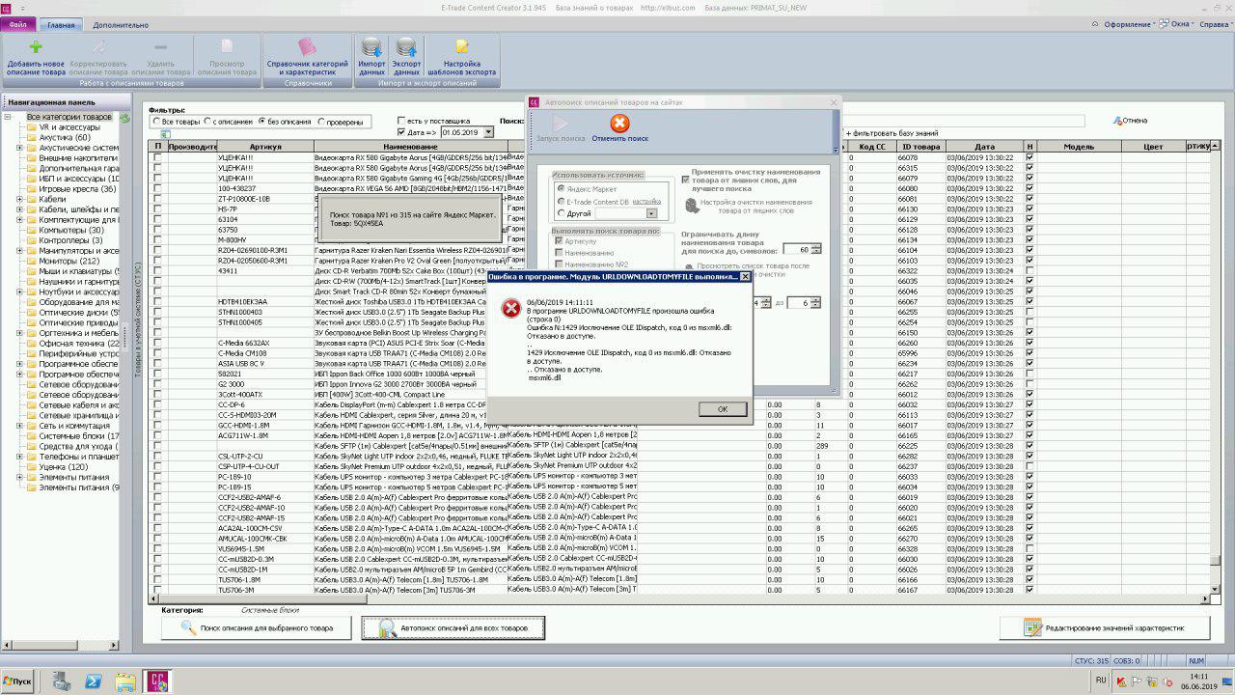Click the PowerShell taskbar icon
The width and height of the screenshot is (1235, 695).
click(x=95, y=681)
